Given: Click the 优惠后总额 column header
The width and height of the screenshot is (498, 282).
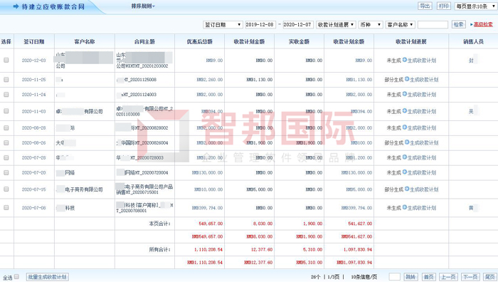Looking at the screenshot, I should (x=199, y=41).
